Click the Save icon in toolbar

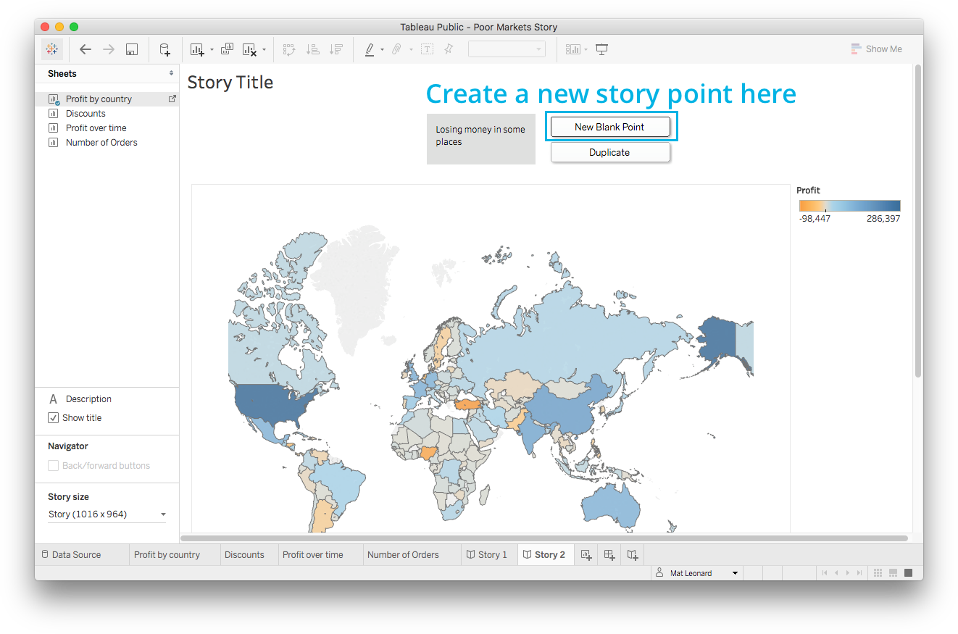[132, 49]
